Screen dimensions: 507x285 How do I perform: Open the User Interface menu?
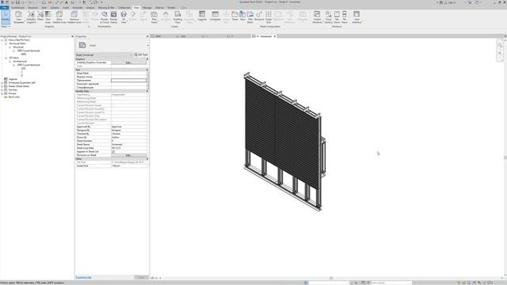(x=356, y=17)
